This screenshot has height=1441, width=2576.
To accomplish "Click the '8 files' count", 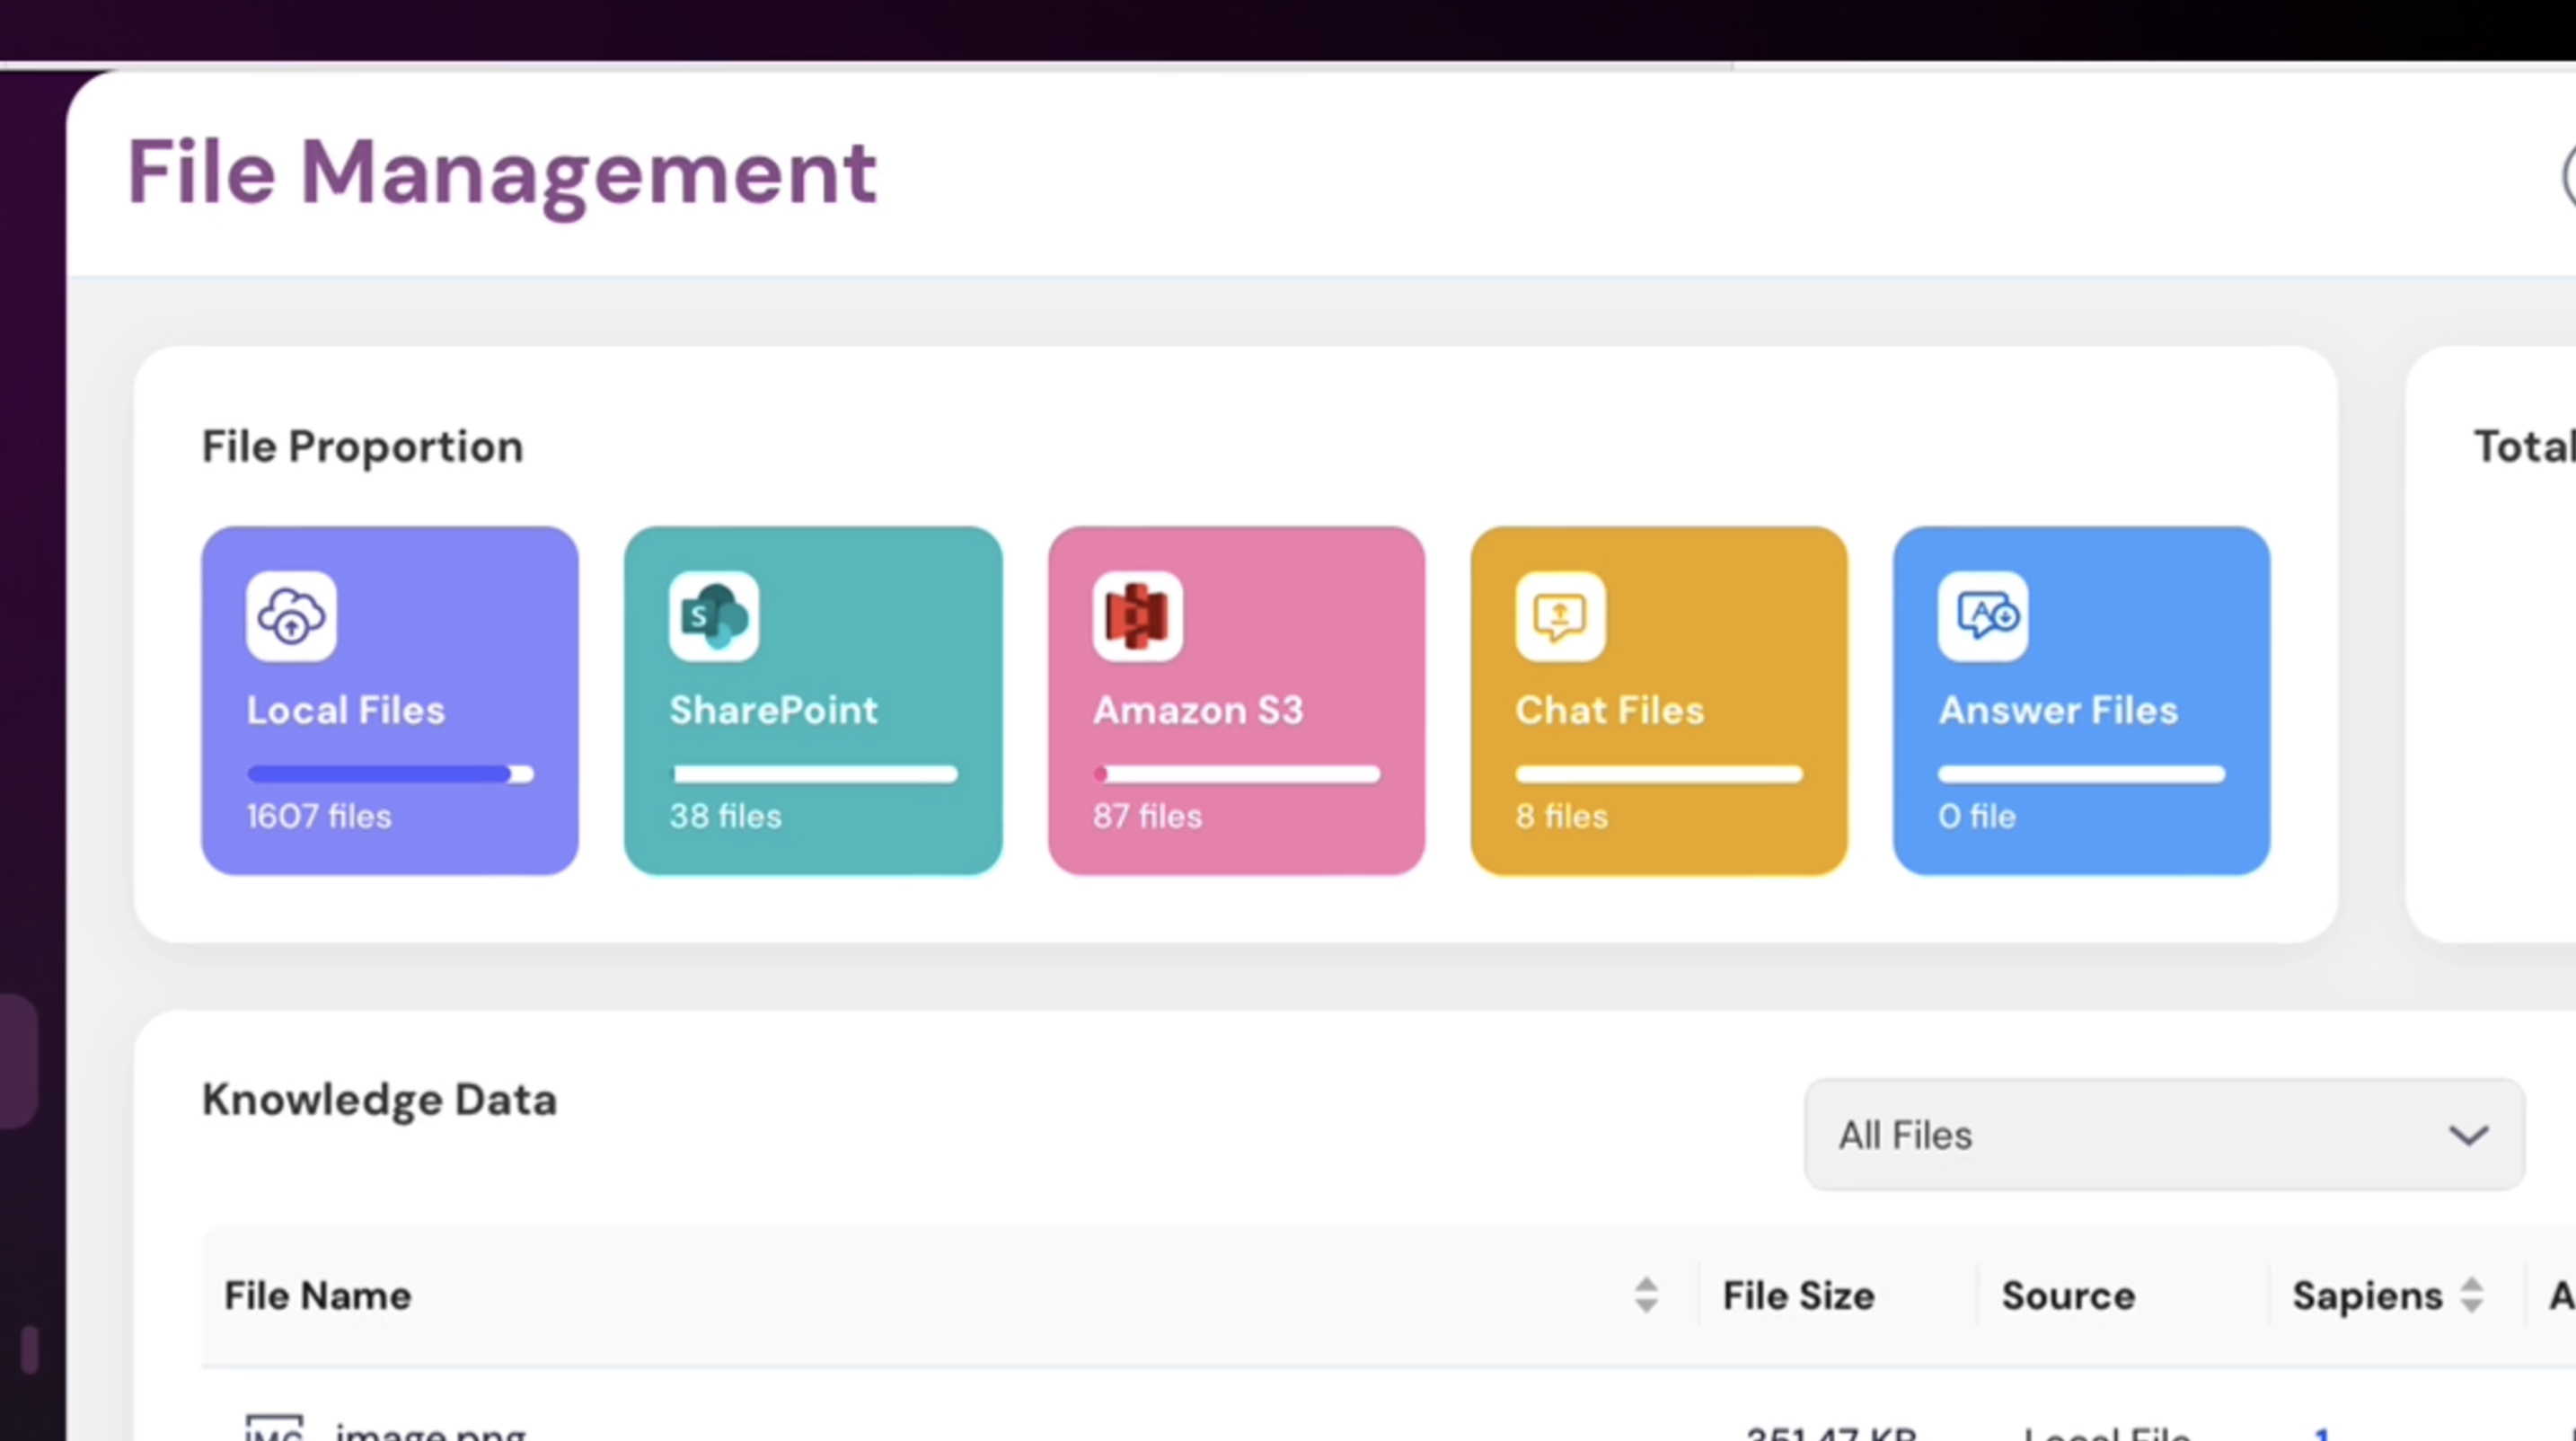I will tap(1561, 816).
